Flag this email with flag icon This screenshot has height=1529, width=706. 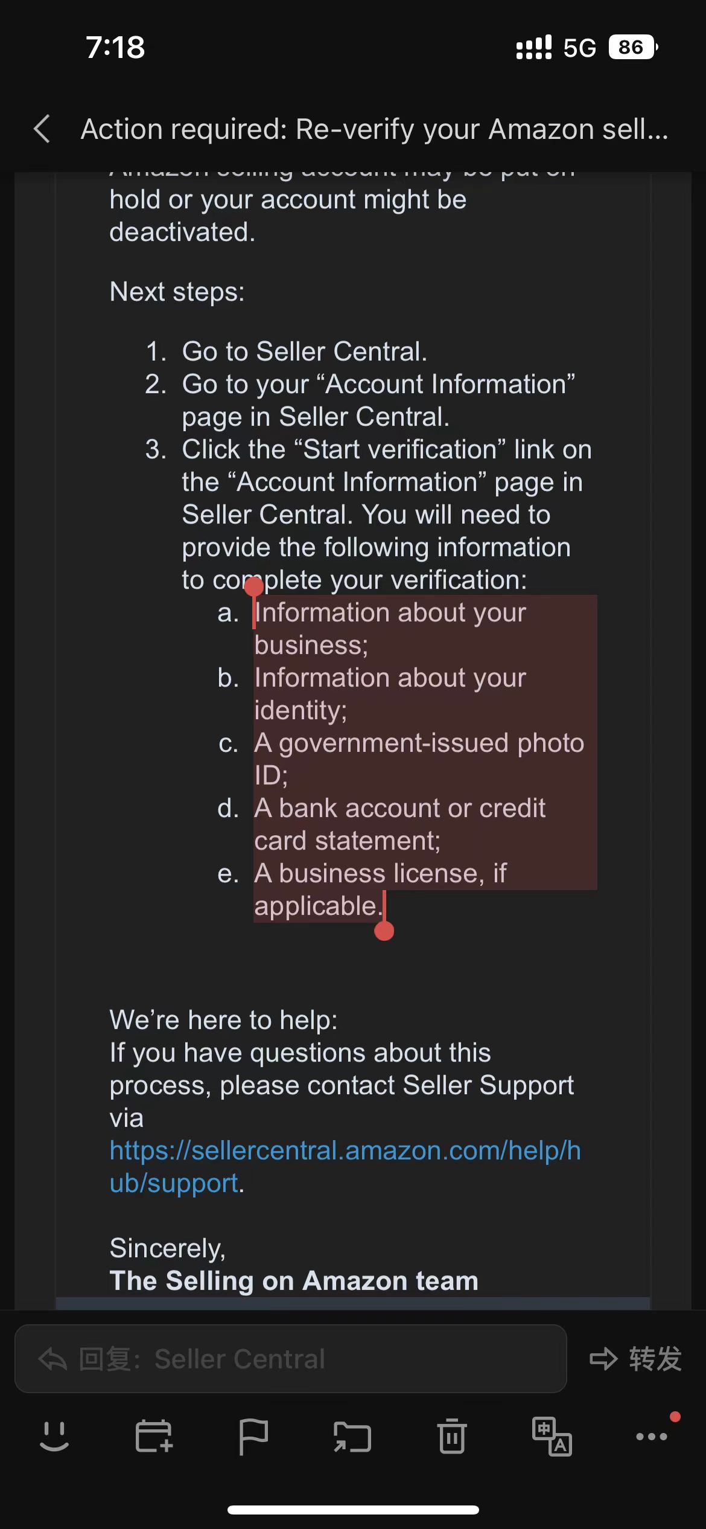253,1436
